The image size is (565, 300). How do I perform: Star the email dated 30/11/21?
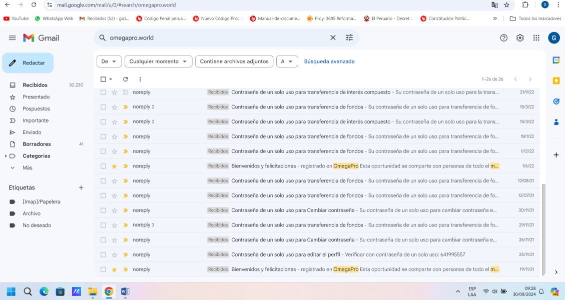pos(114,210)
